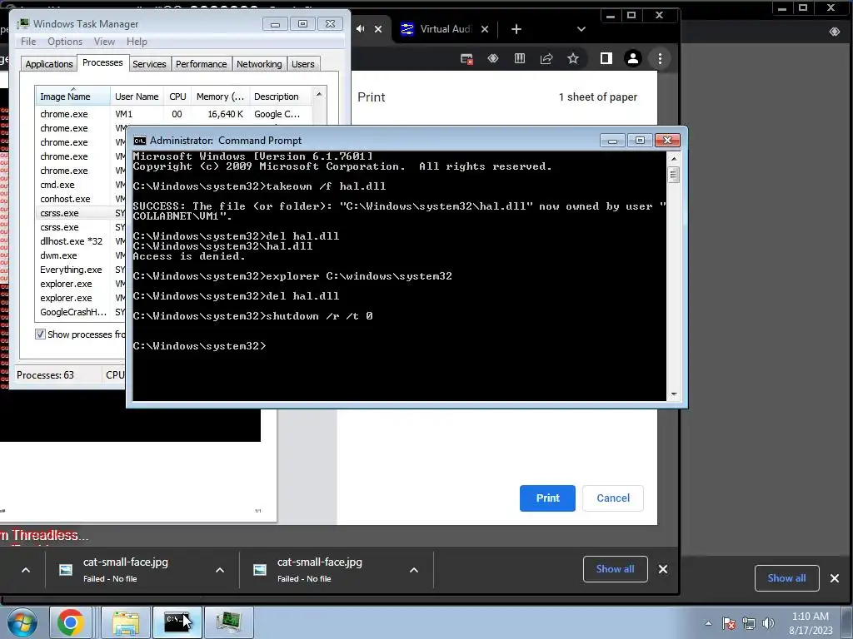Select Command Prompt taskbar button

[177, 622]
